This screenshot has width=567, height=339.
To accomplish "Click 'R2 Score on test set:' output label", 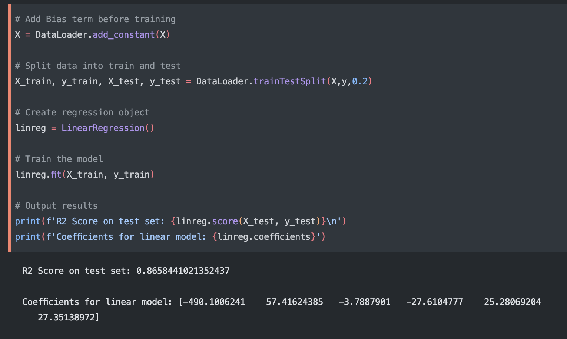I will 77,271.
